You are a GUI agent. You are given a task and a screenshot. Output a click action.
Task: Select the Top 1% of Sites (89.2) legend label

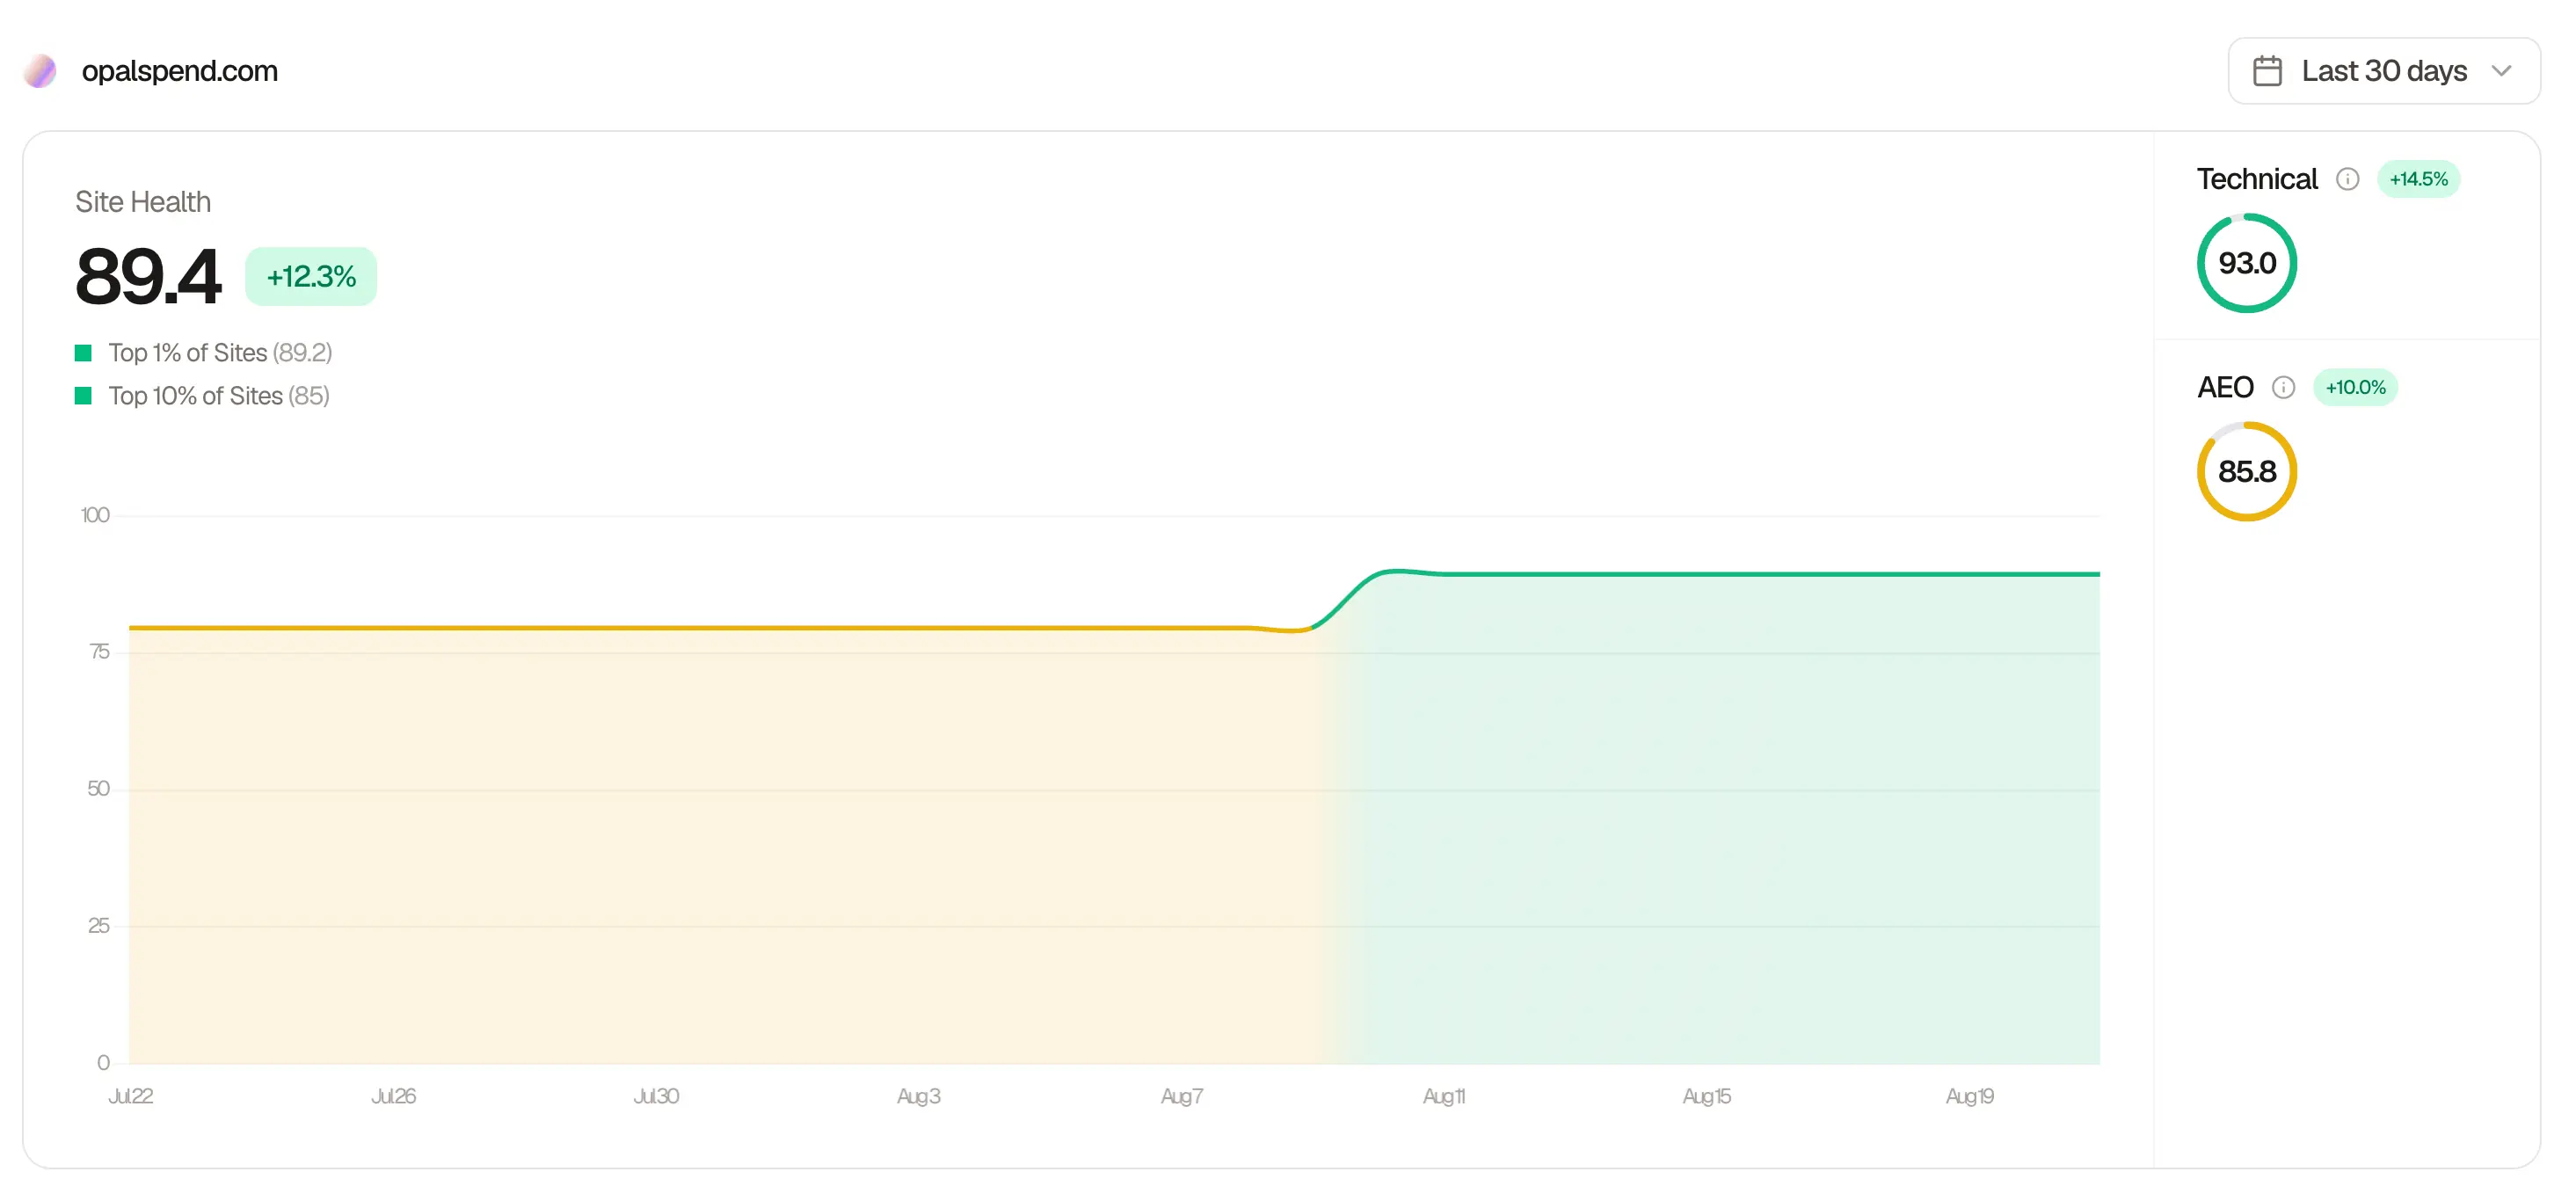point(220,353)
